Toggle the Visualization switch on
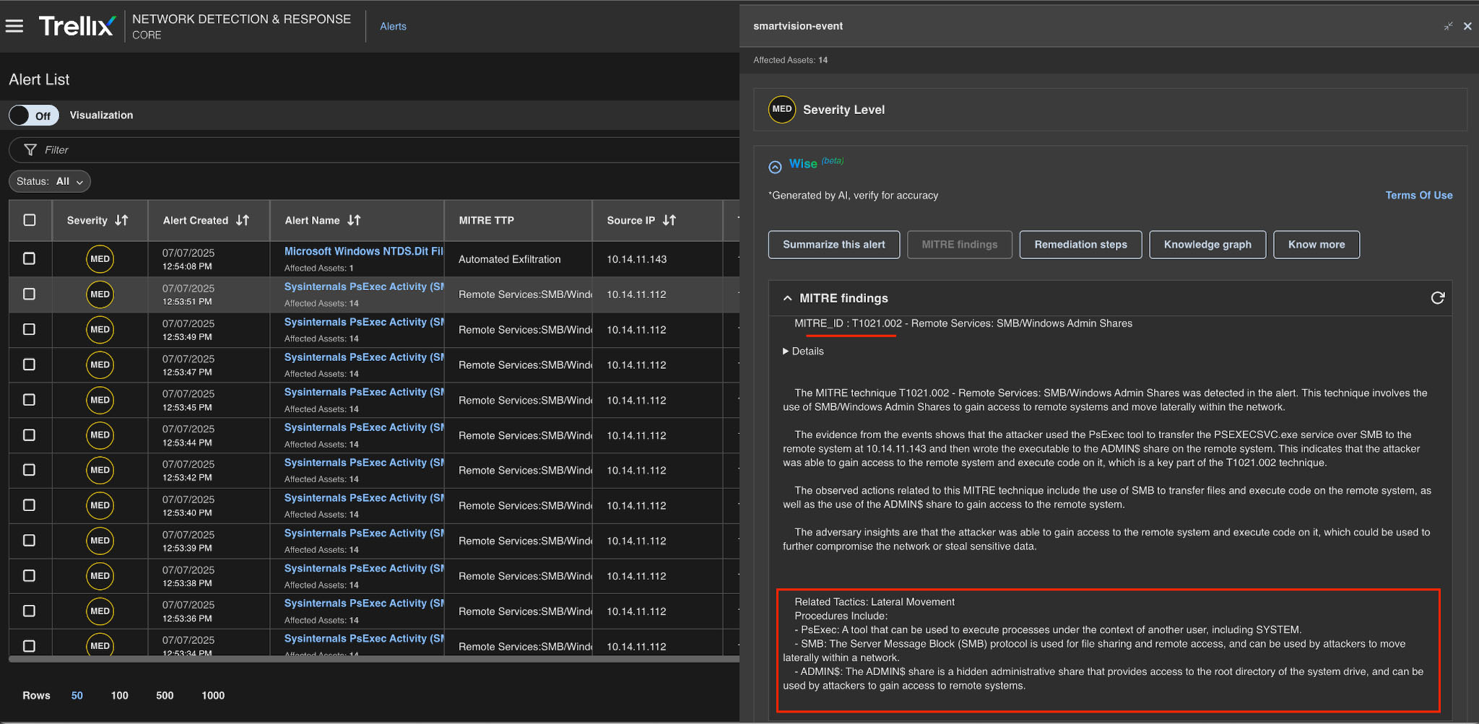 [x=33, y=115]
